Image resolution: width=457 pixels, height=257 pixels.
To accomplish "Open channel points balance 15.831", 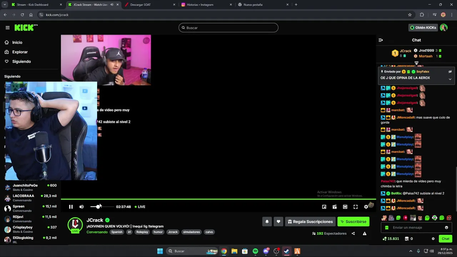I will pyautogui.click(x=391, y=239).
